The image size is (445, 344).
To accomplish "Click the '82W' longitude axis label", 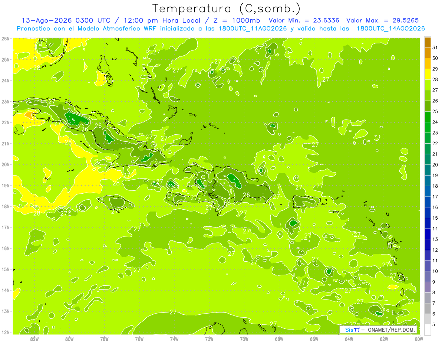I will click(x=34, y=339).
